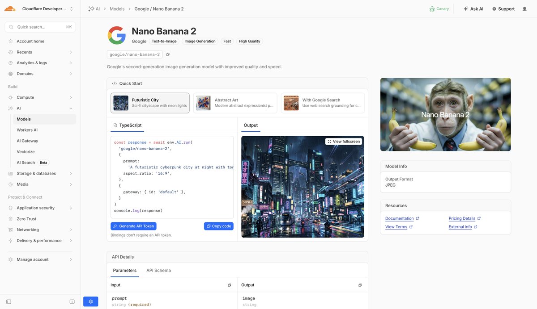Copy the Output parameters icon
This screenshot has height=309, width=537.
(x=360, y=285)
